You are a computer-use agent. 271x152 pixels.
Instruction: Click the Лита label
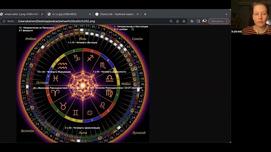point(83,133)
